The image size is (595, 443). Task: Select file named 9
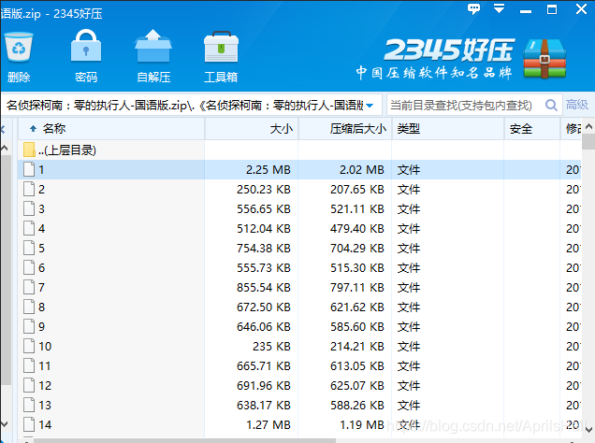point(41,327)
